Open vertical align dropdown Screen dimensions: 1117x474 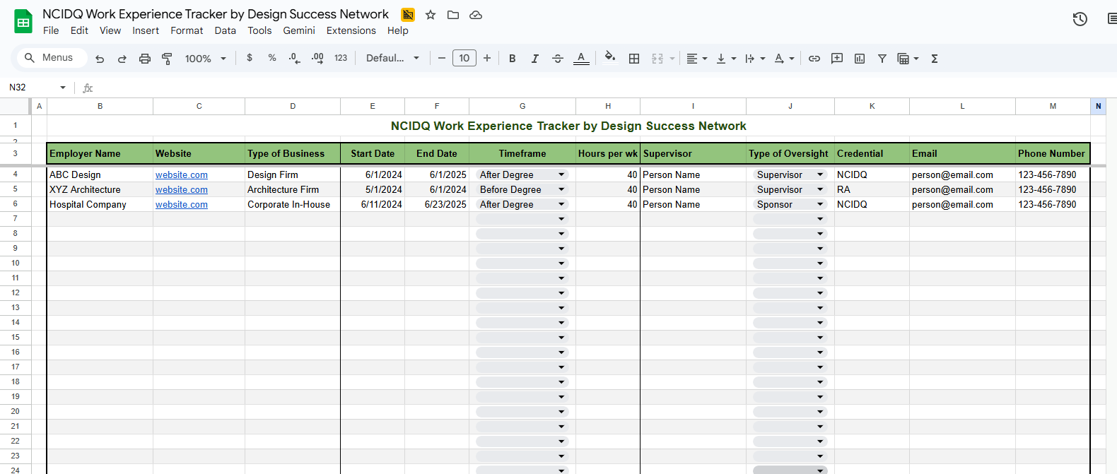tap(726, 59)
